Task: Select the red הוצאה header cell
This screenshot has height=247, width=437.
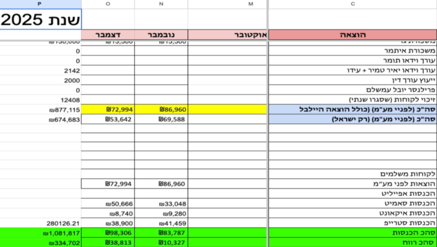Action: [x=353, y=35]
